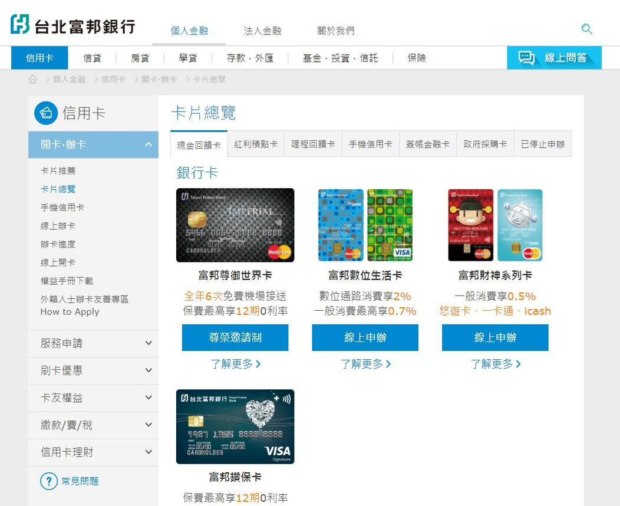Open 線上辦卡 in the sidebar

click(58, 226)
